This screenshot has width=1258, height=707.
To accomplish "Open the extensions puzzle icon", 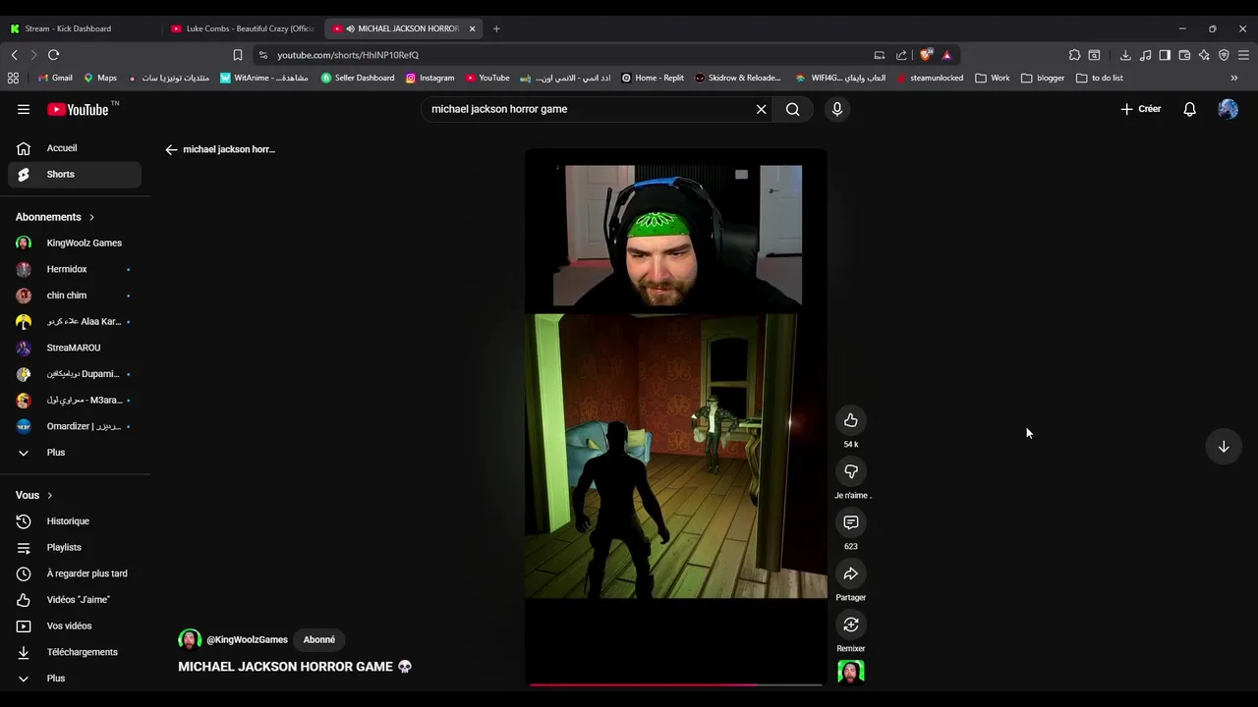I will (1074, 55).
